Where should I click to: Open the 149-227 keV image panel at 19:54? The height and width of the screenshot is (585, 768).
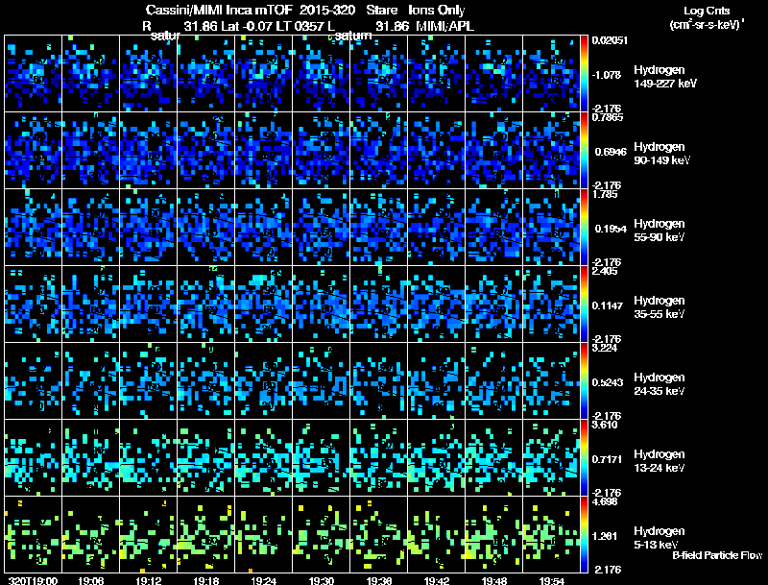551,74
